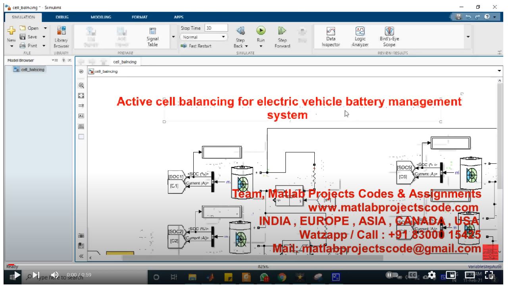Image resolution: width=508 pixels, height=290 pixels.
Task: Click Fit to View palette icon
Action: point(81,96)
